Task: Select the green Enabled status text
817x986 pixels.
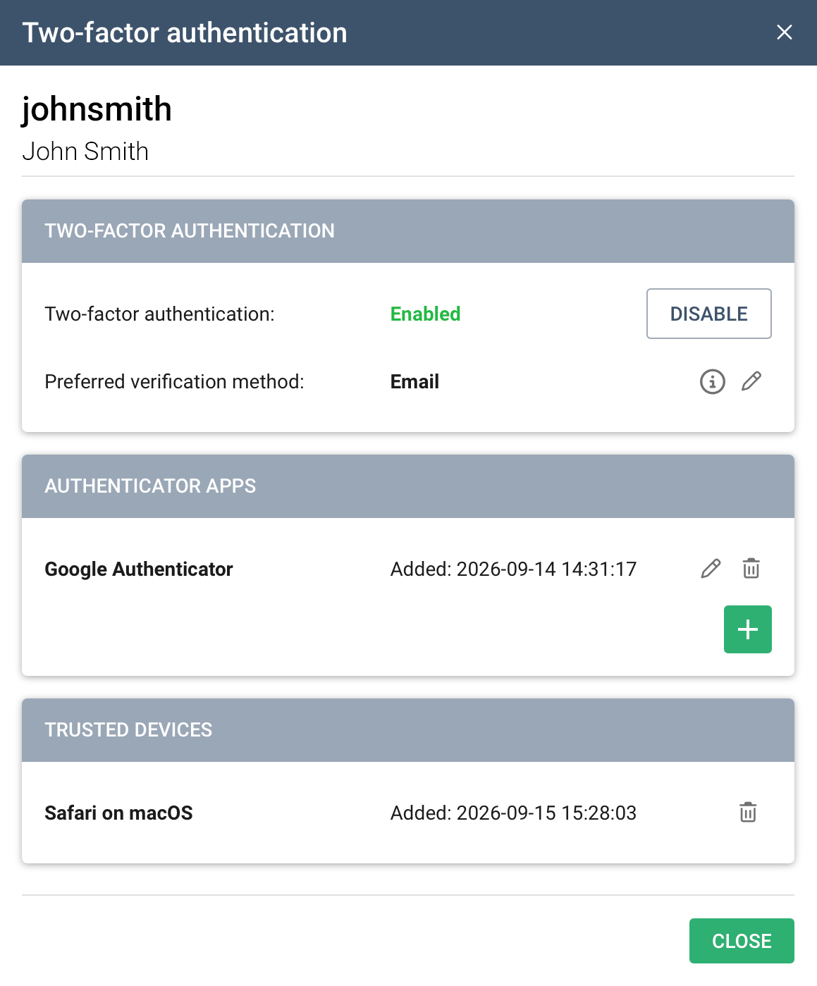Action: 425,314
